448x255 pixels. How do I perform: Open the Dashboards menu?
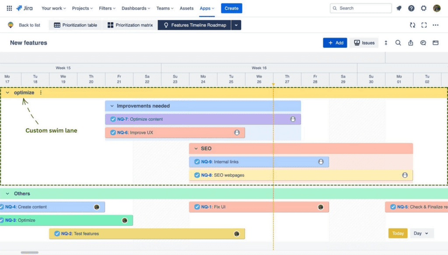point(136,8)
